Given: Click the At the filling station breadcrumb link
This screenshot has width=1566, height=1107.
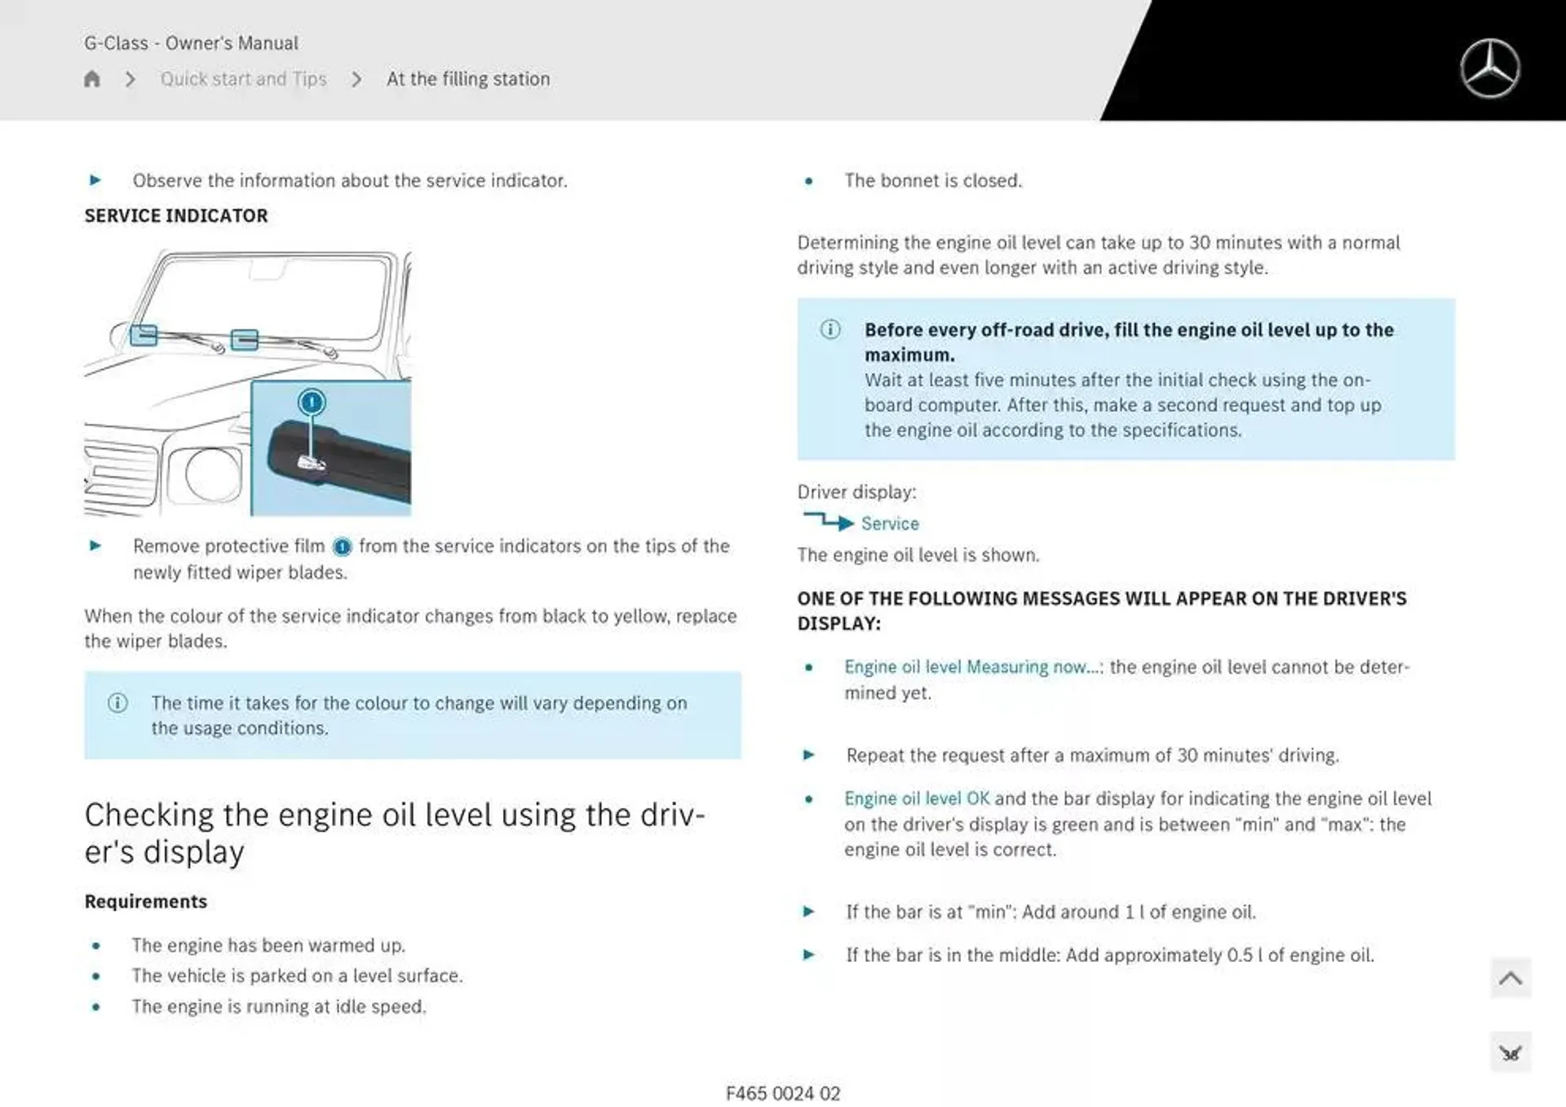Looking at the screenshot, I should click(467, 78).
